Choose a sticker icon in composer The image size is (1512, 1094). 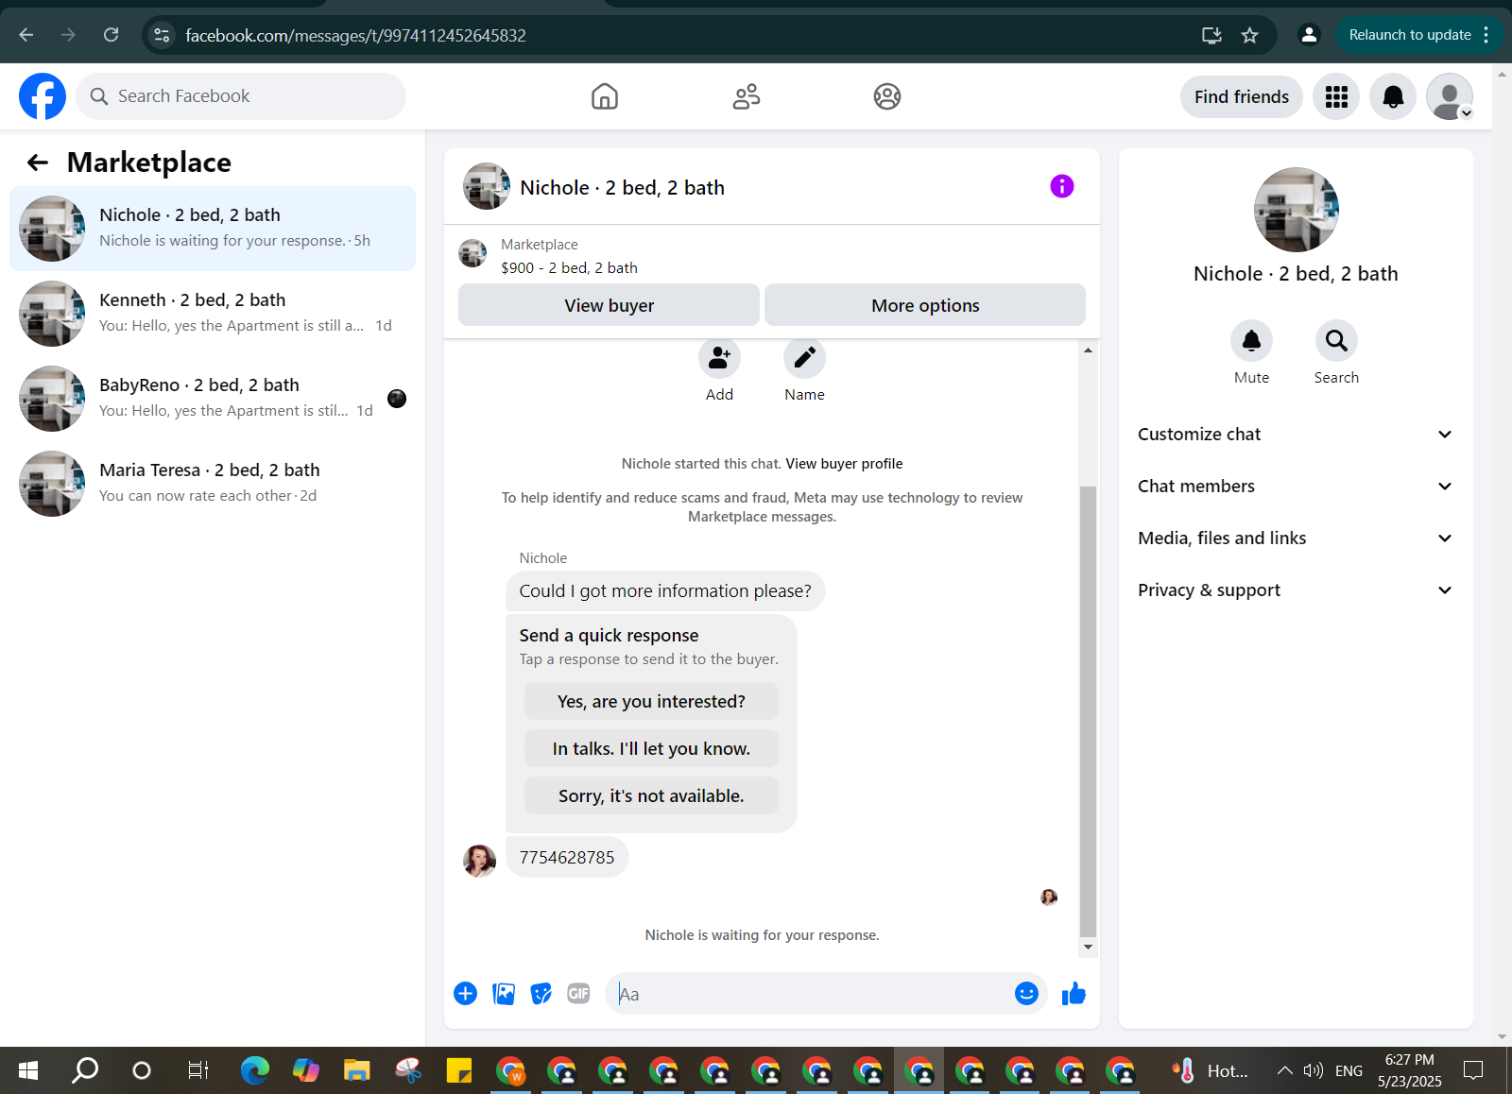pos(541,994)
